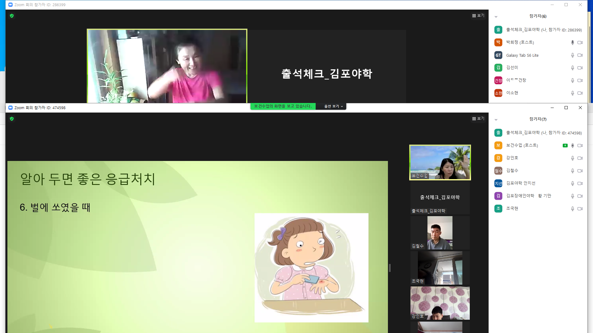The width and height of the screenshot is (593, 333).
Task: Select the 이ㄷㅉ건창 participant row
Action: point(538,80)
